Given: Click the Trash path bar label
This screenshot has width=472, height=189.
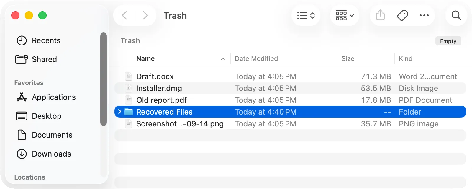Looking at the screenshot, I should (x=130, y=41).
